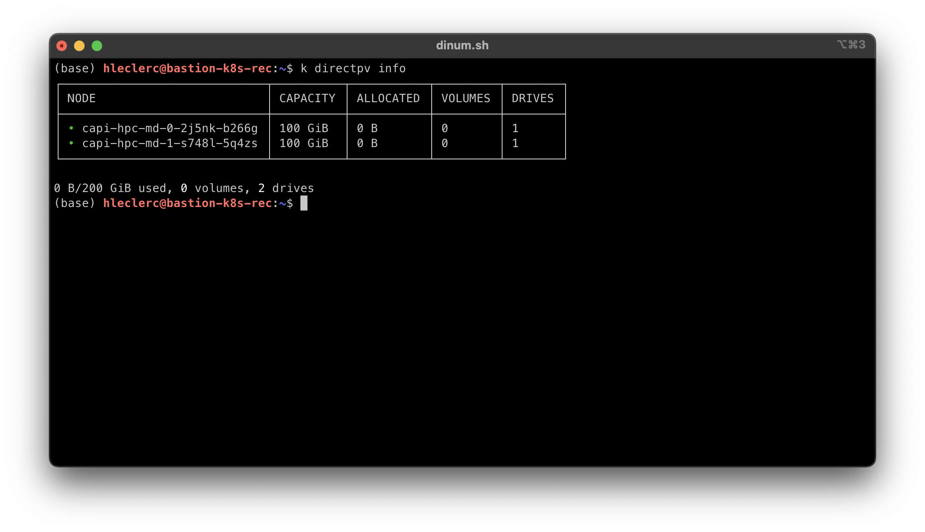Click second row's 0 B allocated value

coord(367,143)
